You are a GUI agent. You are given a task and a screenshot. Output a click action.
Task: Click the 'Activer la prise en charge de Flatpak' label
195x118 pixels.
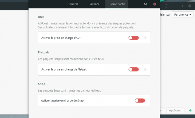point(64,69)
